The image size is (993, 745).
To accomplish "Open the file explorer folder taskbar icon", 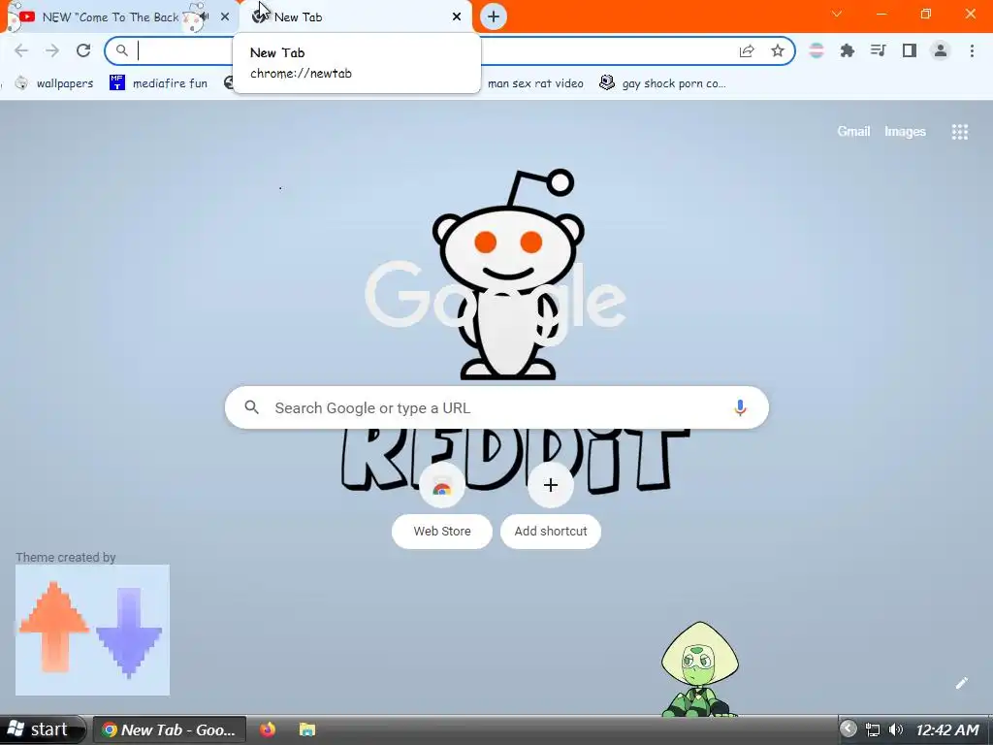I will click(x=307, y=729).
